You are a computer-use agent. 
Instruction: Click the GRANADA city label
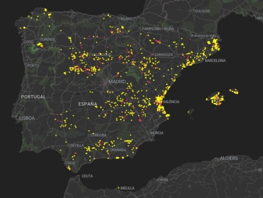[118, 150]
